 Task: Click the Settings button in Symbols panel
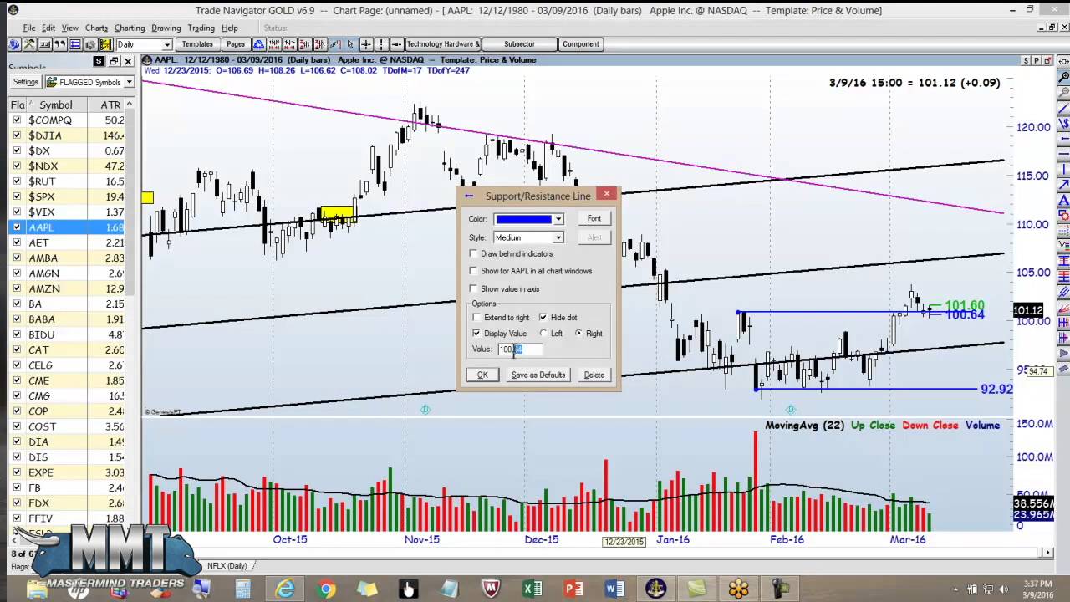coord(25,82)
